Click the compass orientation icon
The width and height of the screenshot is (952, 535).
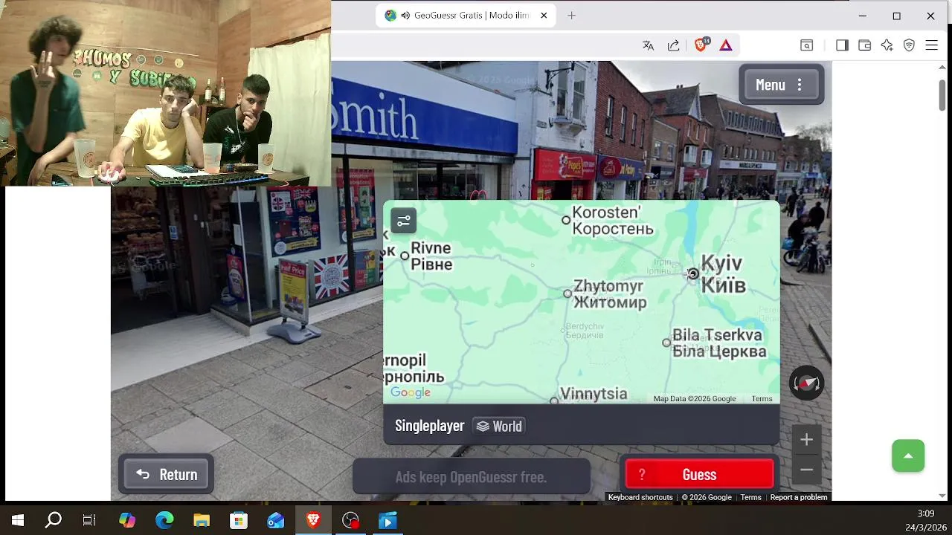pyautogui.click(x=806, y=383)
